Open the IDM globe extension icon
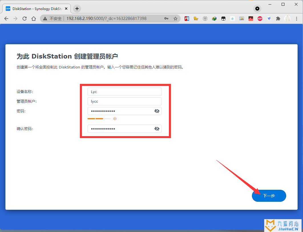This screenshot has width=303, height=232. pos(214,19)
